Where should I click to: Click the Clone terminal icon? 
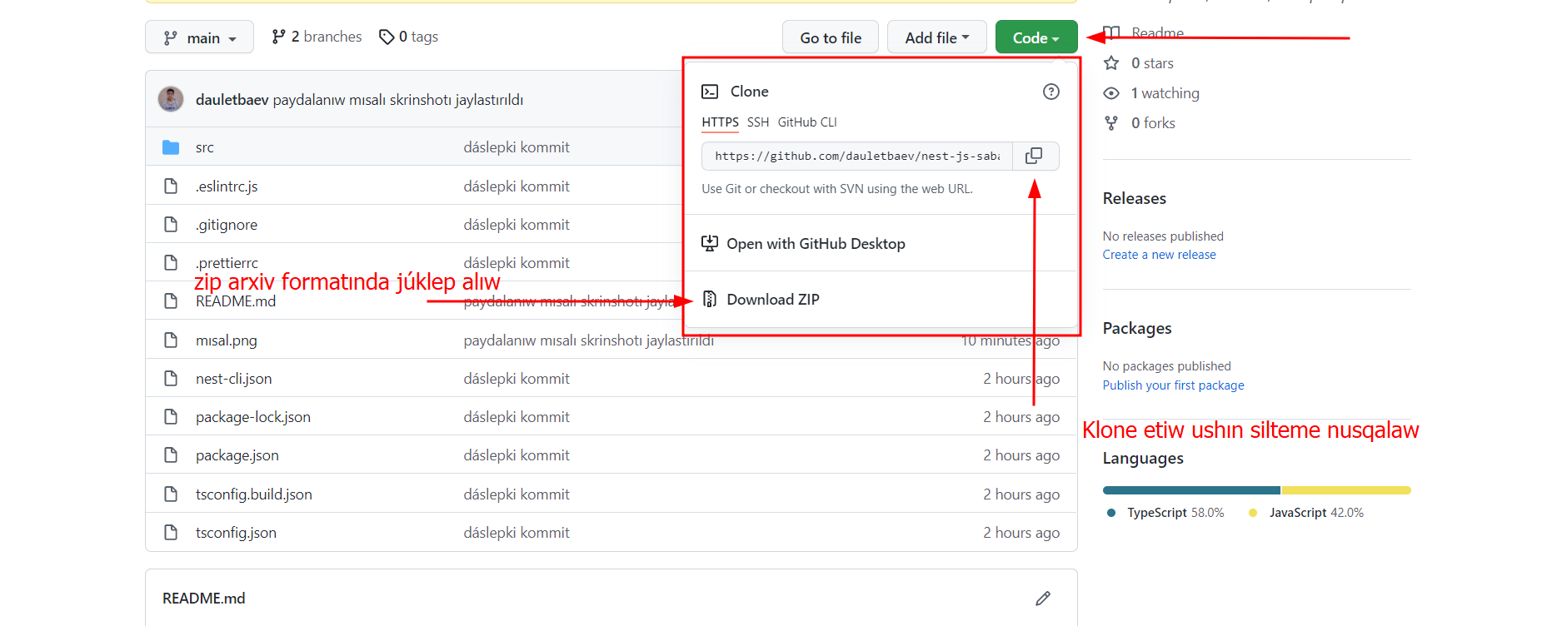tap(710, 92)
